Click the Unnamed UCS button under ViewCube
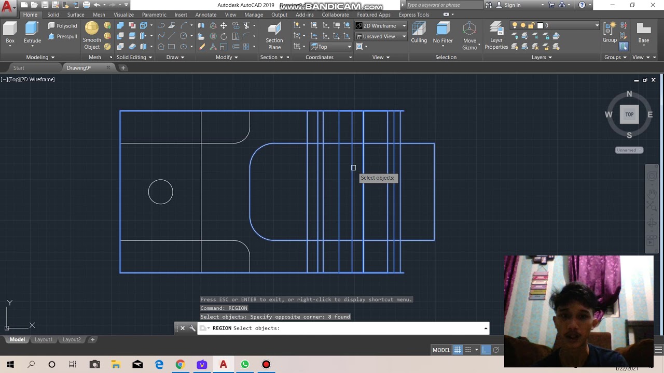The image size is (664, 373). tap(629, 150)
